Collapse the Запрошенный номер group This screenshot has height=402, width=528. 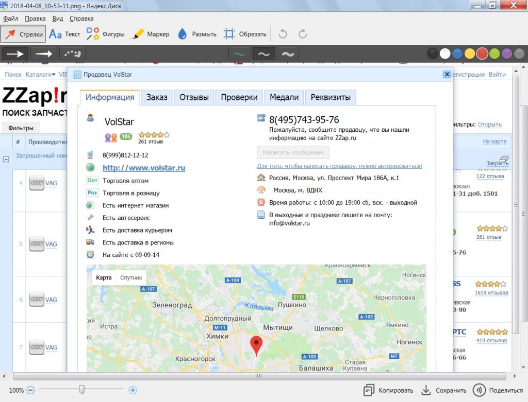pos(6,160)
